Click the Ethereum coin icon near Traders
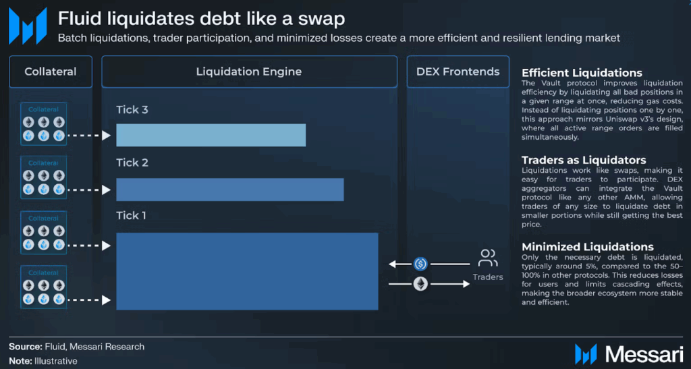691x369 pixels. click(420, 284)
